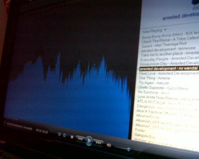Viewport: 199px width, 159px height.
Task: Select 'Try Again - Aaliyah' track
Action: 154,83
